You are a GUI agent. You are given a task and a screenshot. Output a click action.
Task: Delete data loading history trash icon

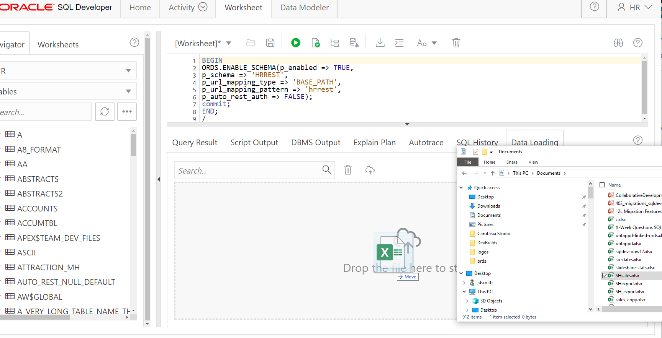coord(348,170)
